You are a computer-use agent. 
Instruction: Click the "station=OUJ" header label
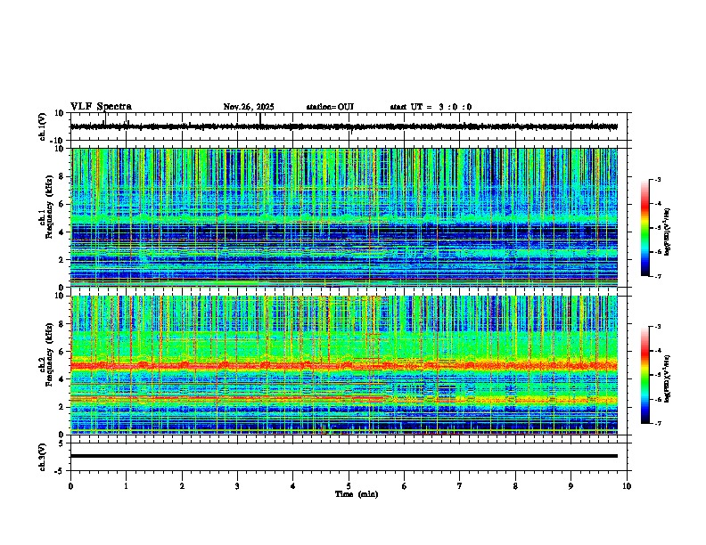tap(330, 107)
